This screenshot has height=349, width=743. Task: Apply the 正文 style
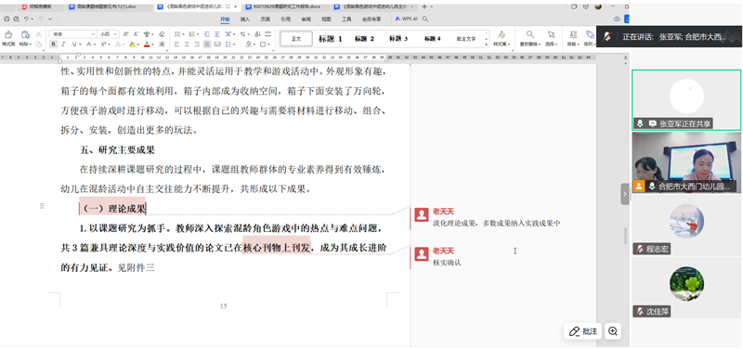pyautogui.click(x=296, y=39)
